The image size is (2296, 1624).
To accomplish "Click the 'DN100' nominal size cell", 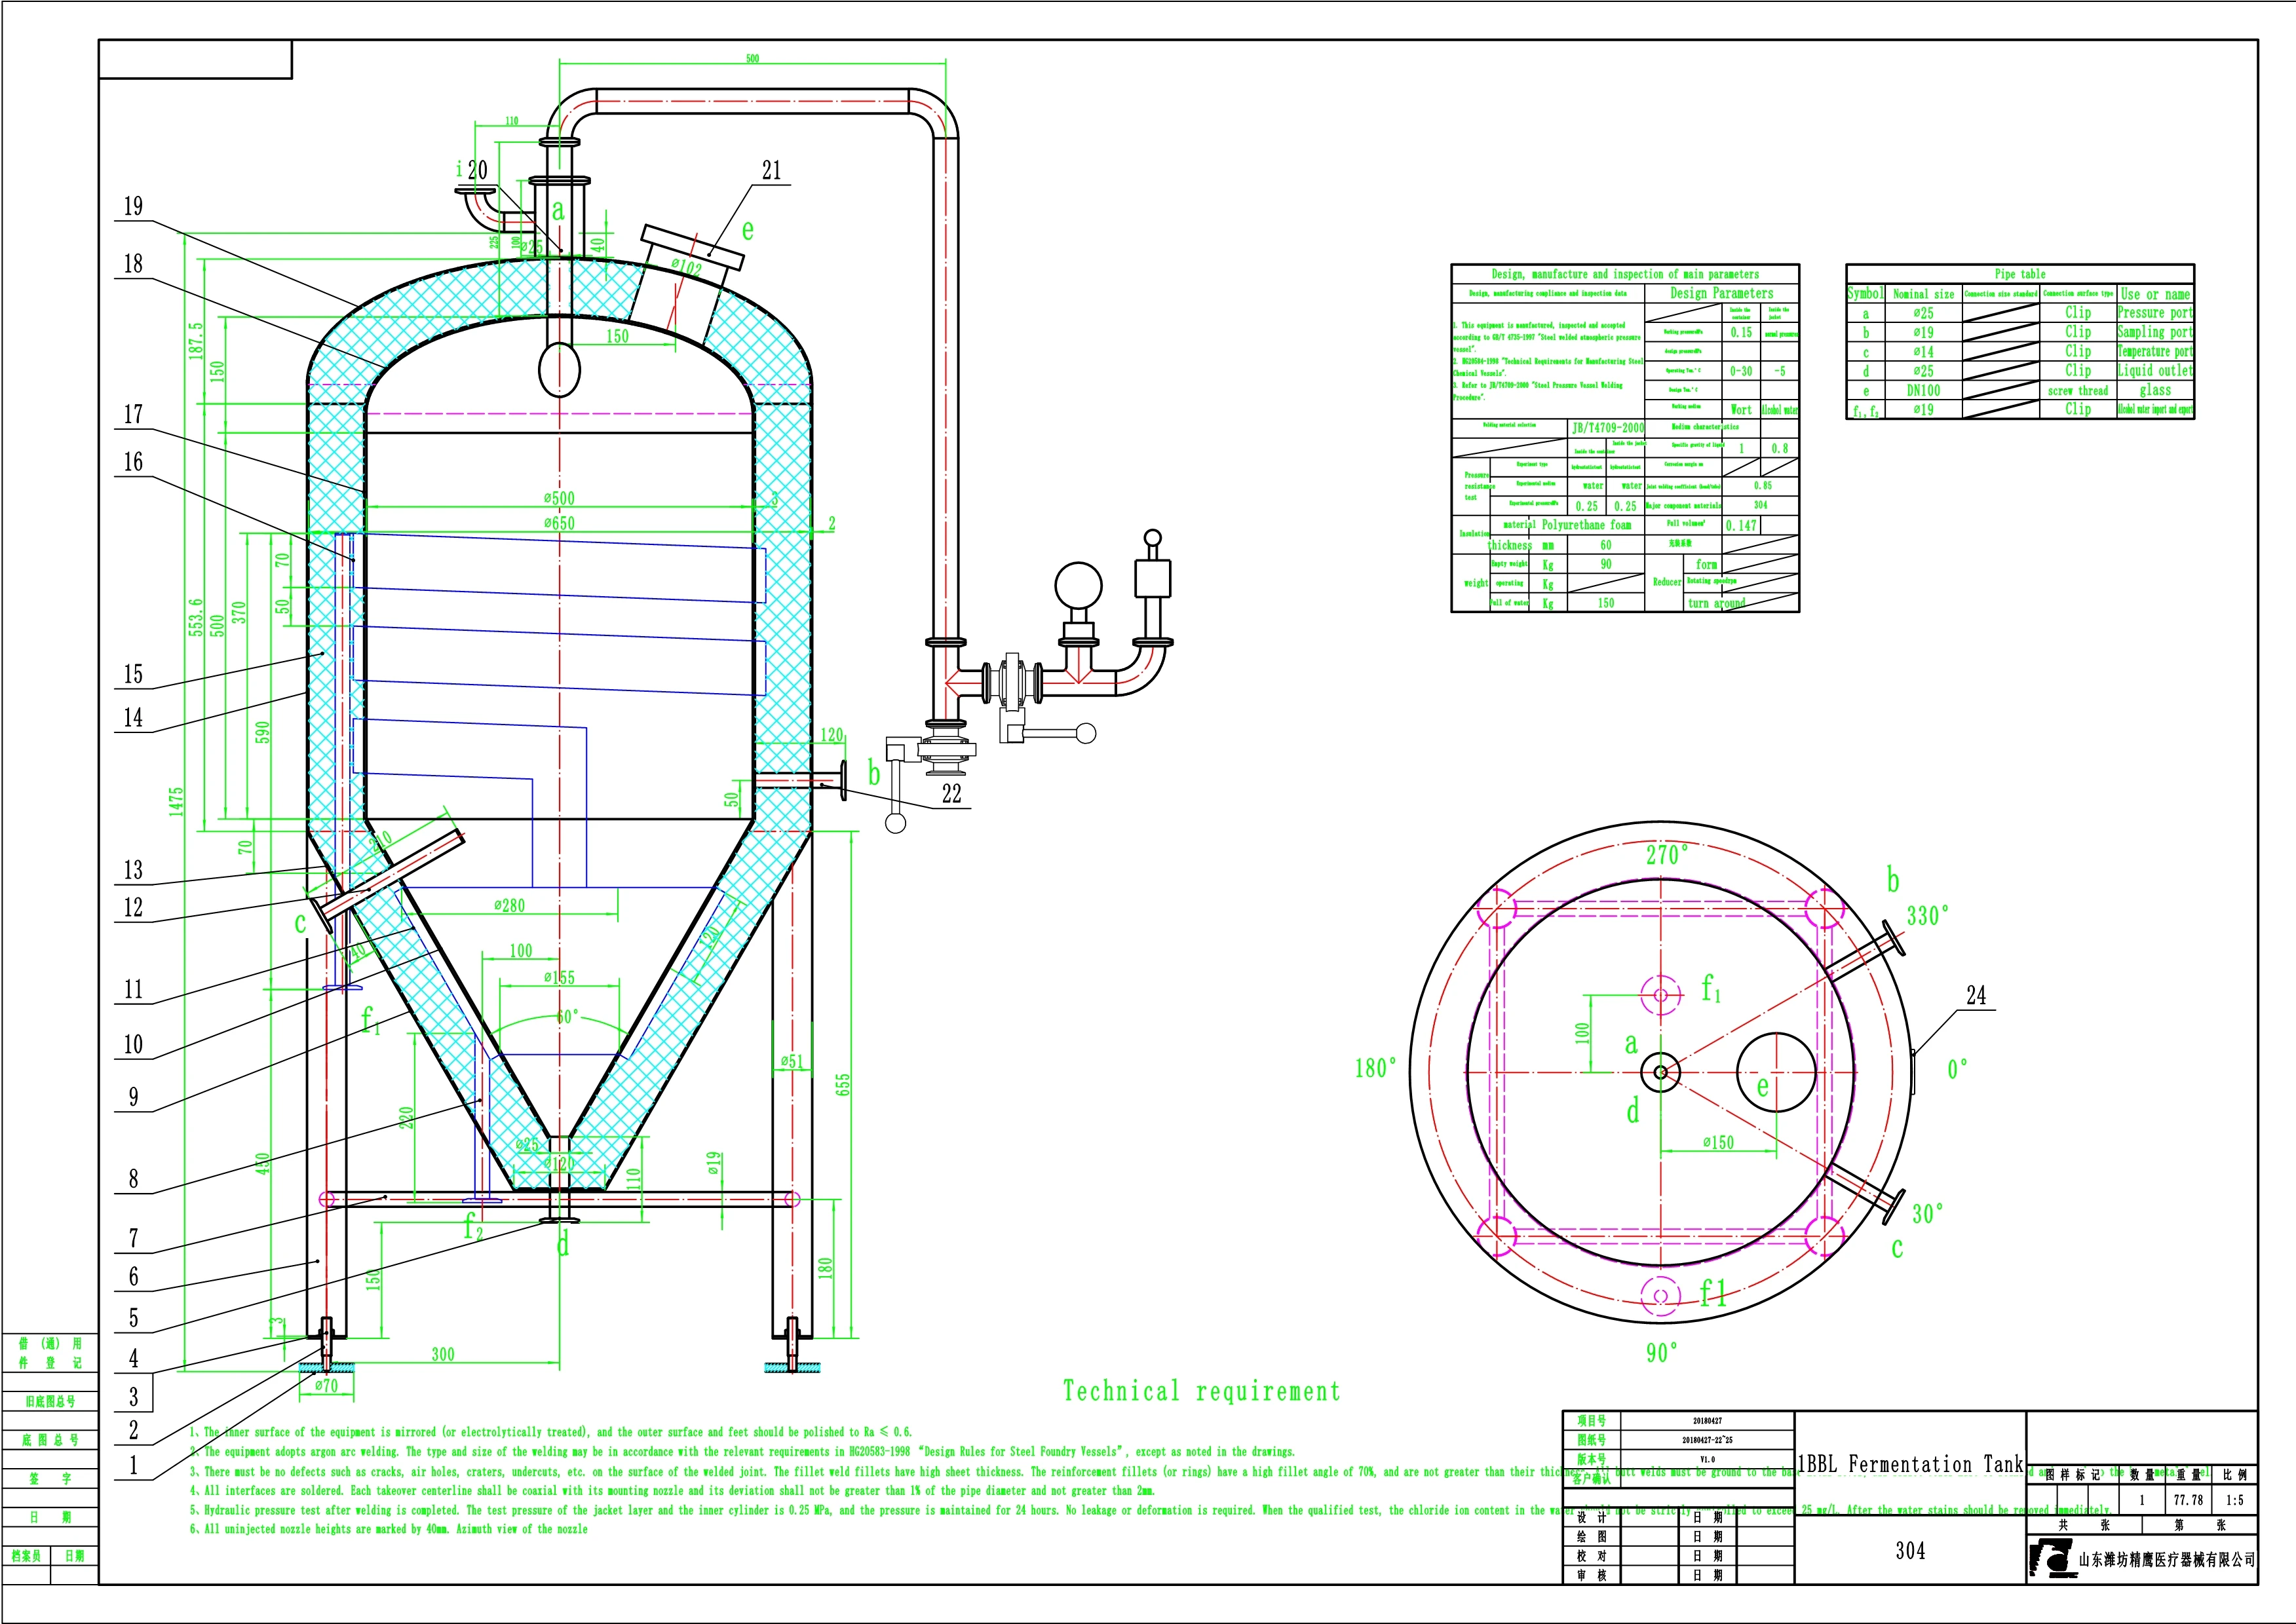I will click(x=1923, y=390).
